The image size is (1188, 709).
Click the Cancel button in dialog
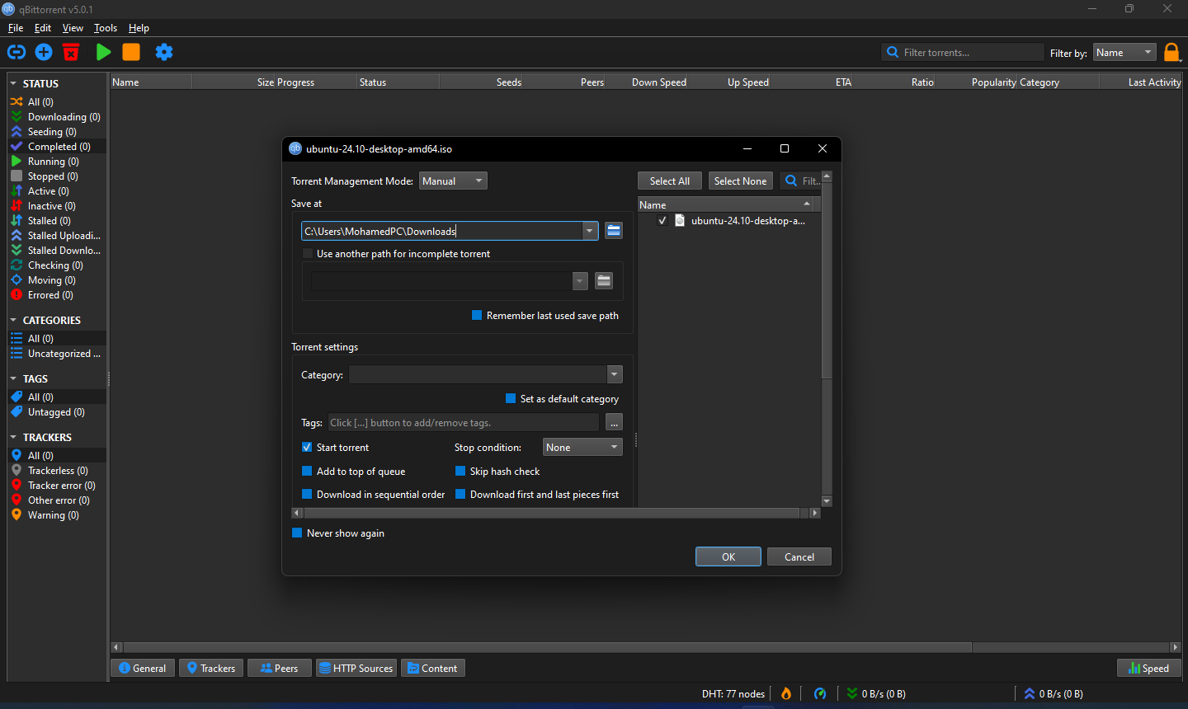click(799, 557)
